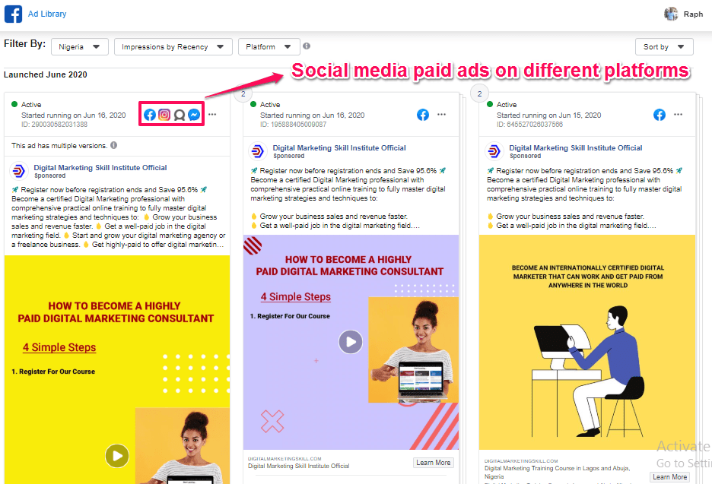The width and height of the screenshot is (712, 484).
Task: Play the video in the yellow first ad
Action: pos(116,456)
